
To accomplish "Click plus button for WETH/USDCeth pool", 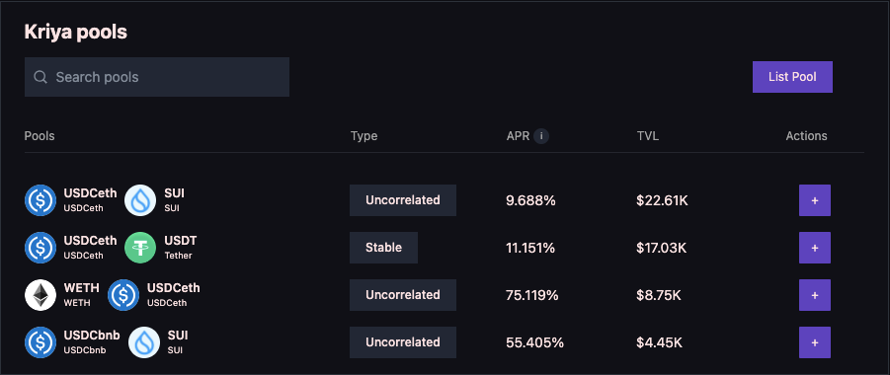I will (x=815, y=295).
